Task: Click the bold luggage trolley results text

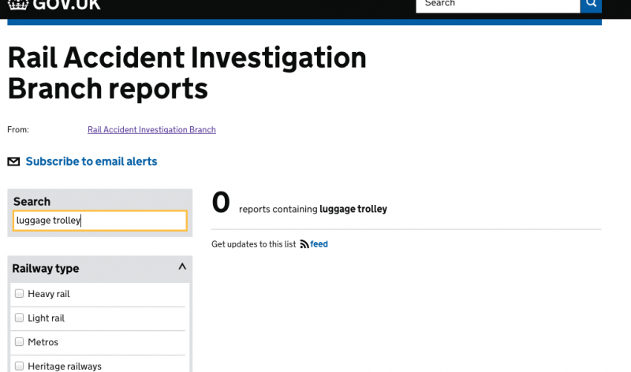Action: 353,209
